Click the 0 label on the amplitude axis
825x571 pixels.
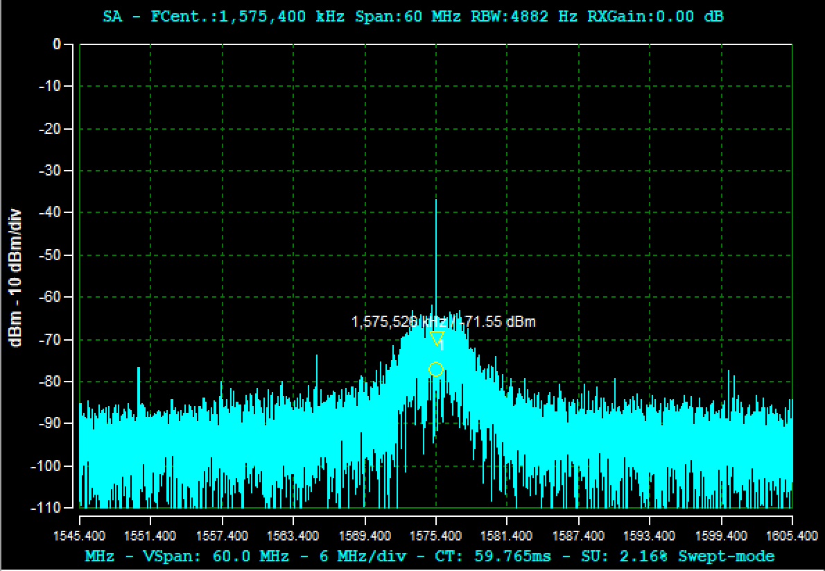point(56,44)
